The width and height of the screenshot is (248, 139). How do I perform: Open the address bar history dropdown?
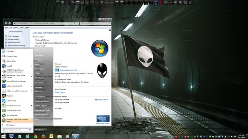[74, 24]
